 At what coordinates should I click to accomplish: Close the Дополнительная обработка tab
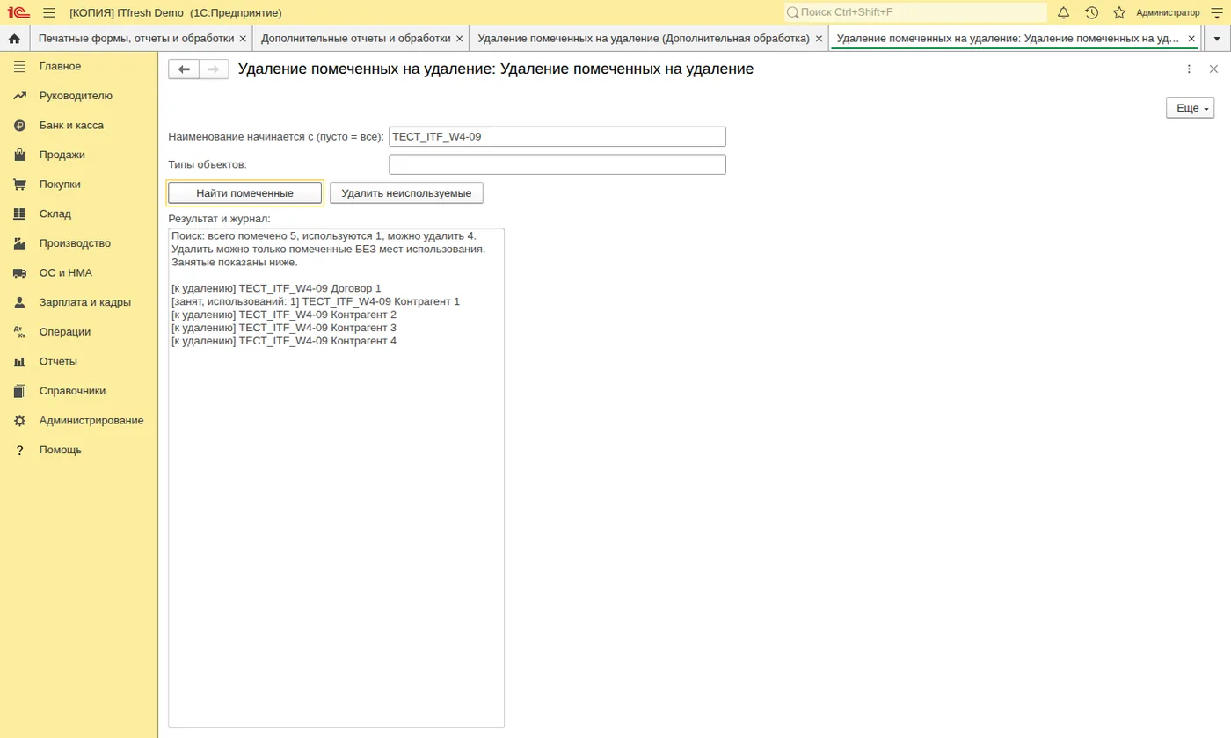pos(819,39)
